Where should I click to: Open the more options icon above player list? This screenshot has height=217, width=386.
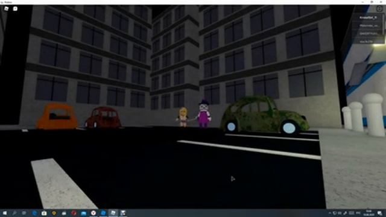click(x=379, y=9)
